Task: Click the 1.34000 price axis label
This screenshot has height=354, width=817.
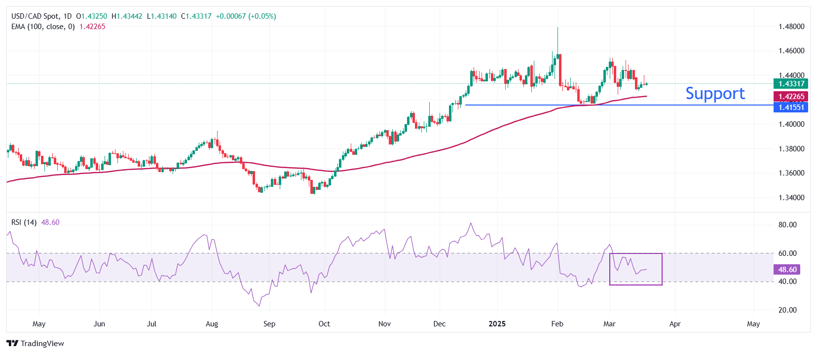Action: 791,198
